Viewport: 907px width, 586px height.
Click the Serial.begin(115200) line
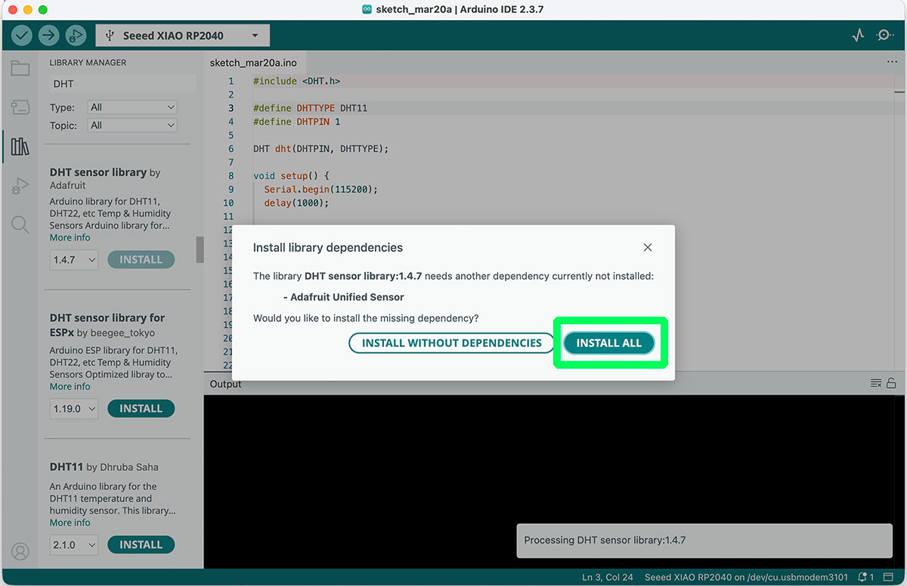[321, 190]
